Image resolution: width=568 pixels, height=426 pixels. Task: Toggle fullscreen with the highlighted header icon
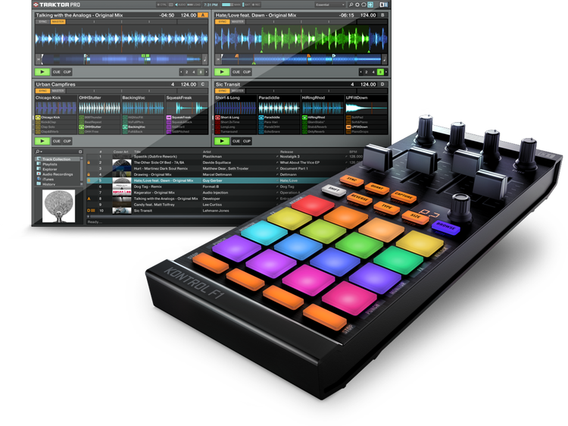click(370, 5)
